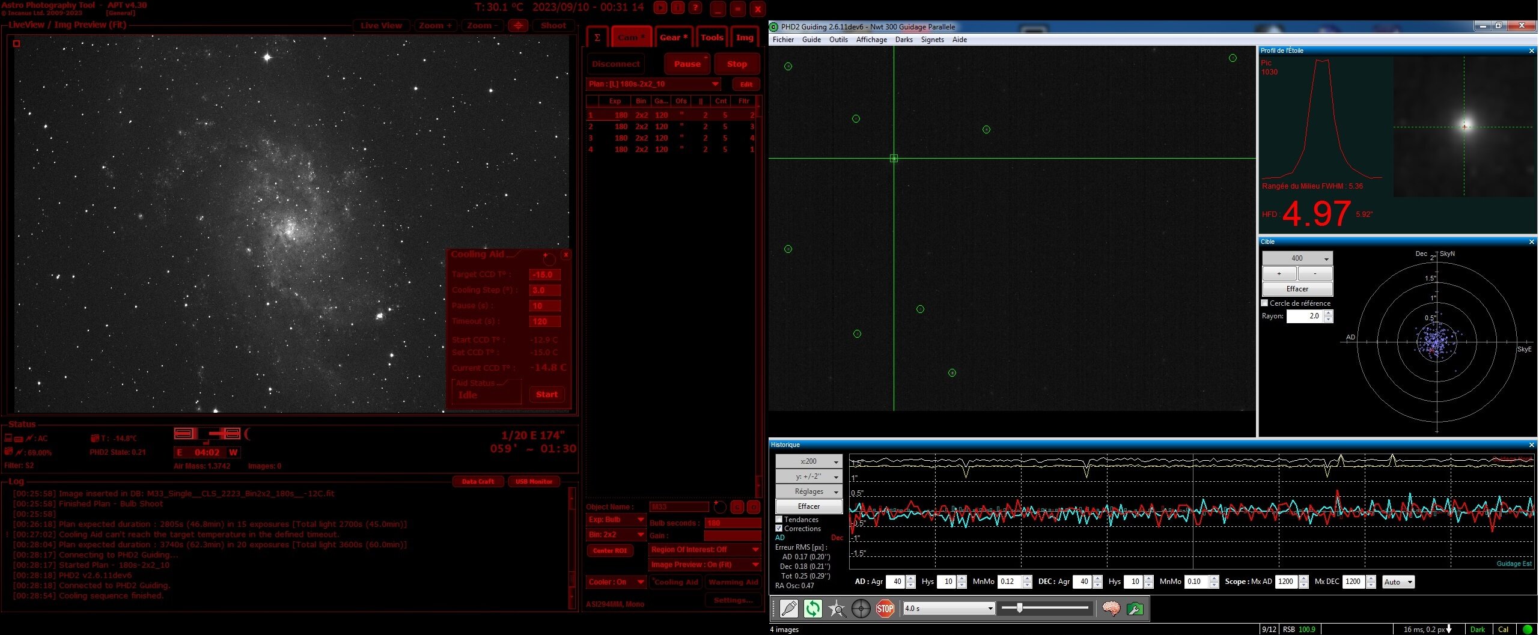Click the Target CCD T° input field
Viewport: 1539px width, 635px height.
(x=544, y=275)
